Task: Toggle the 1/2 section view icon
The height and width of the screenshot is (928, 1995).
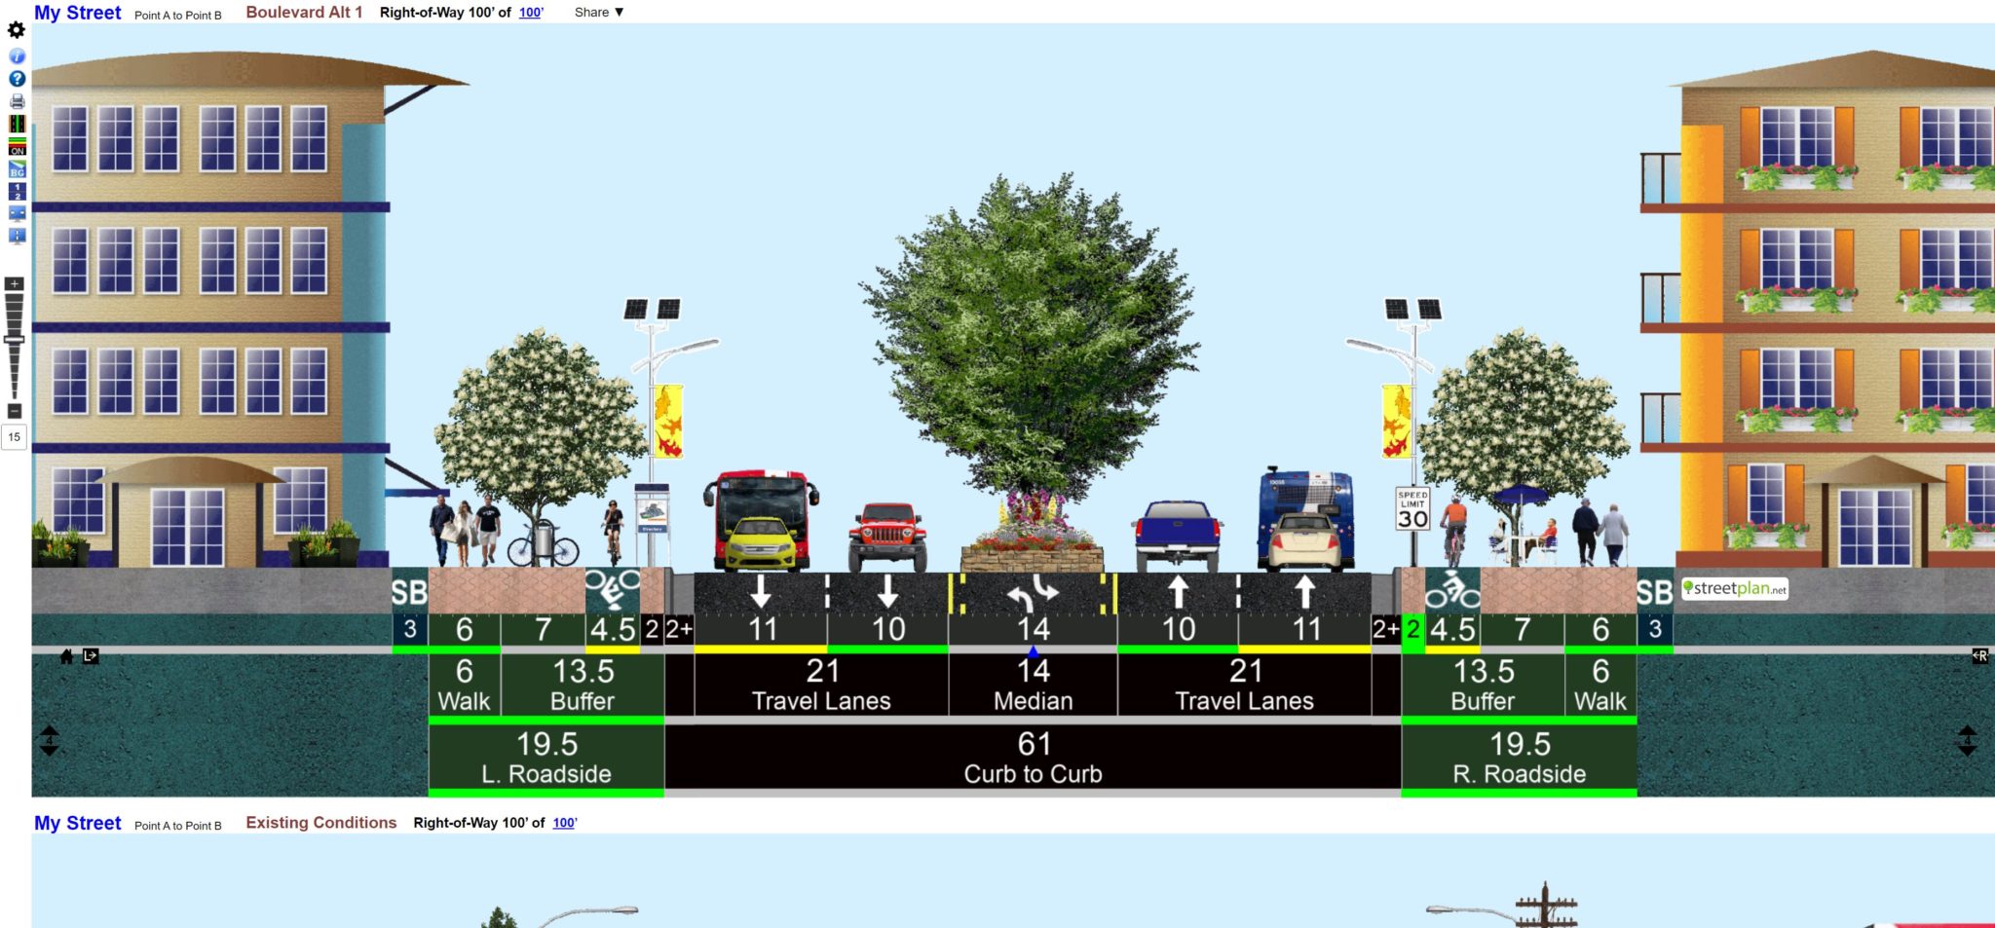Action: click(17, 192)
